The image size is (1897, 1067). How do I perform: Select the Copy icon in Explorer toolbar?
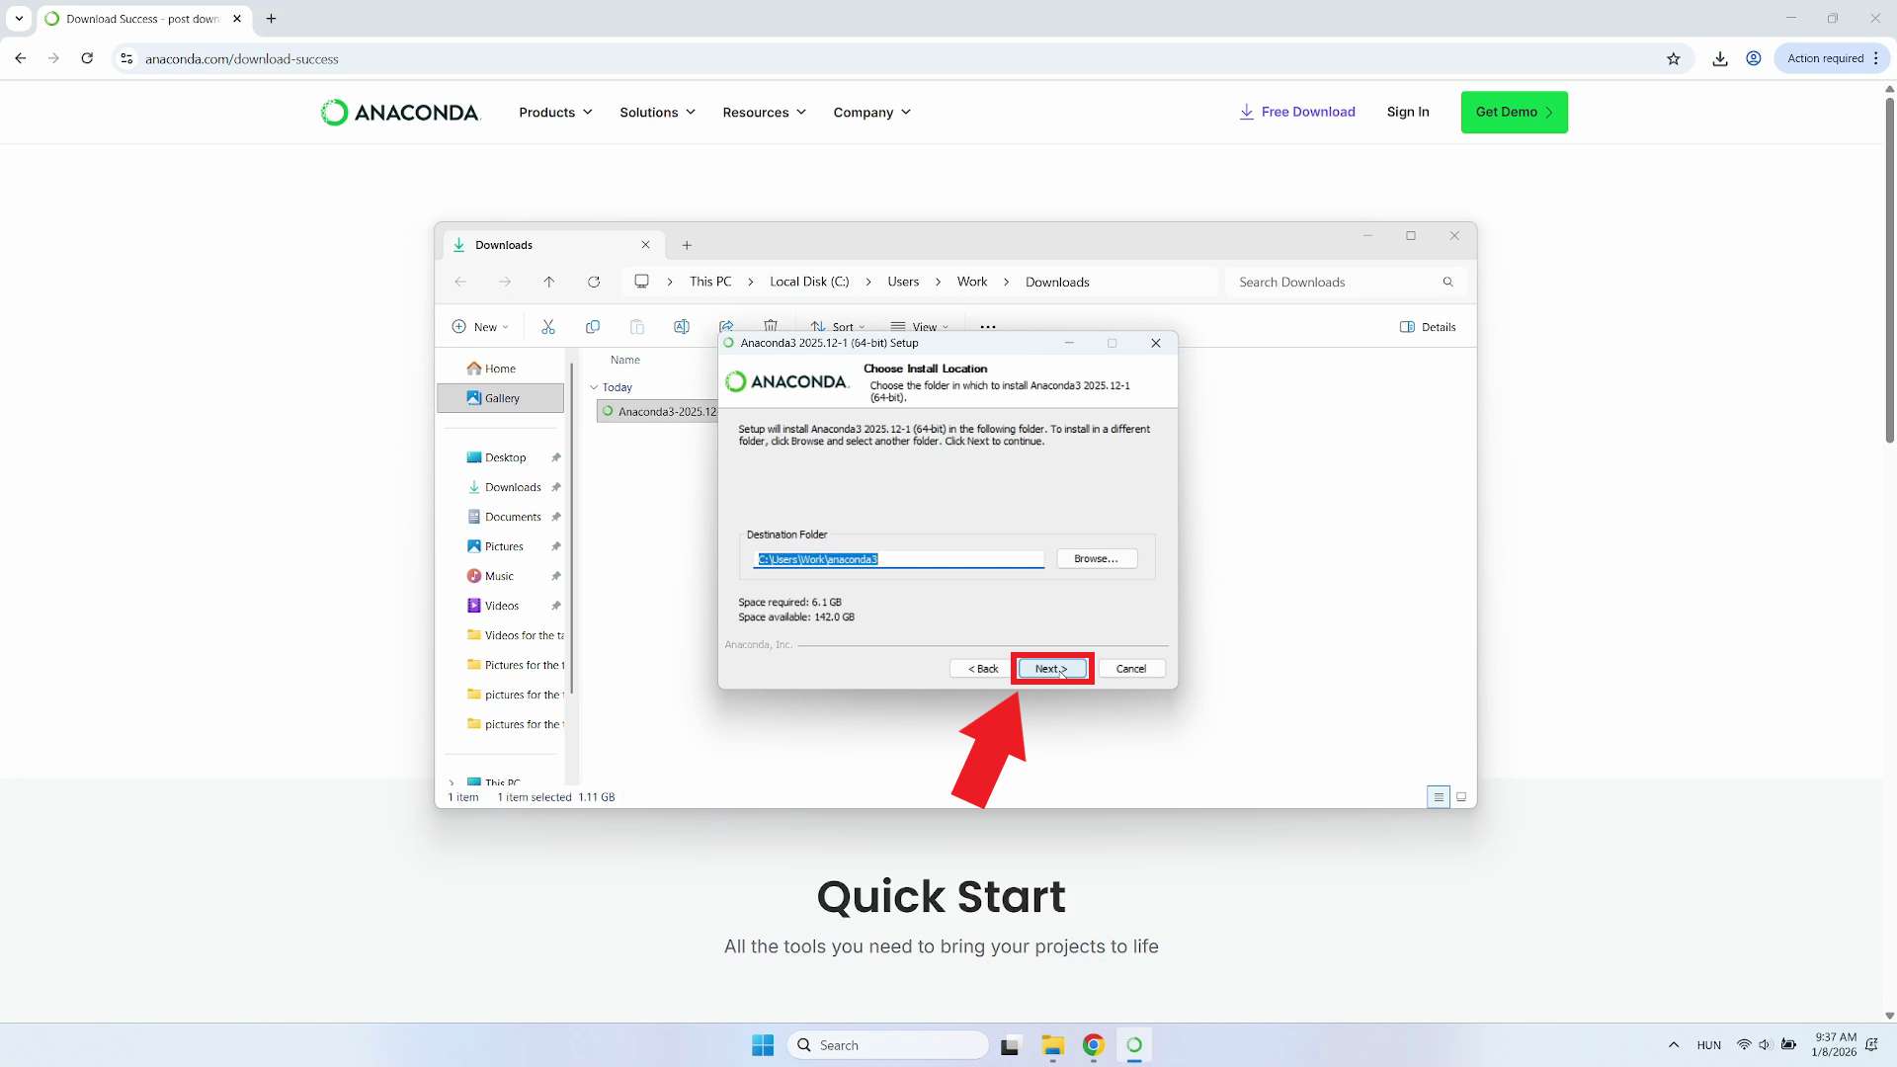(593, 327)
